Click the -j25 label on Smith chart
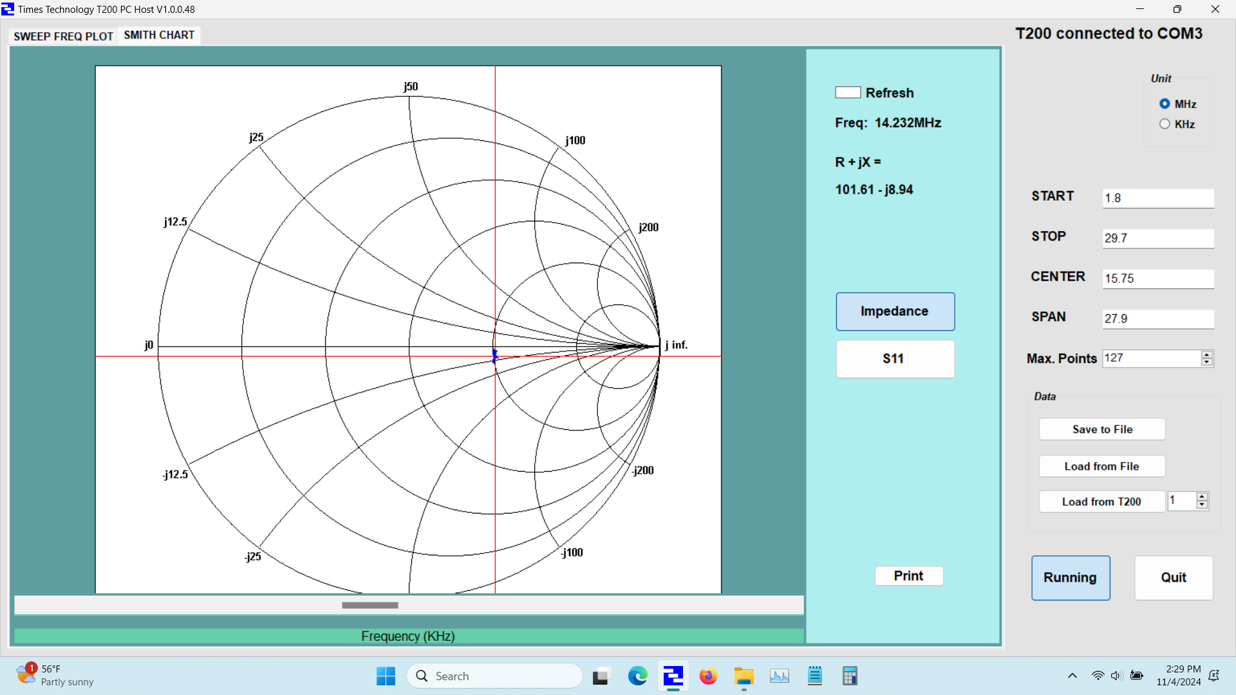This screenshot has height=695, width=1236. coord(253,556)
